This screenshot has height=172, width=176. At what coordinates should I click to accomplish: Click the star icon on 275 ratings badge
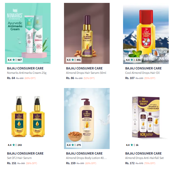(73, 145)
